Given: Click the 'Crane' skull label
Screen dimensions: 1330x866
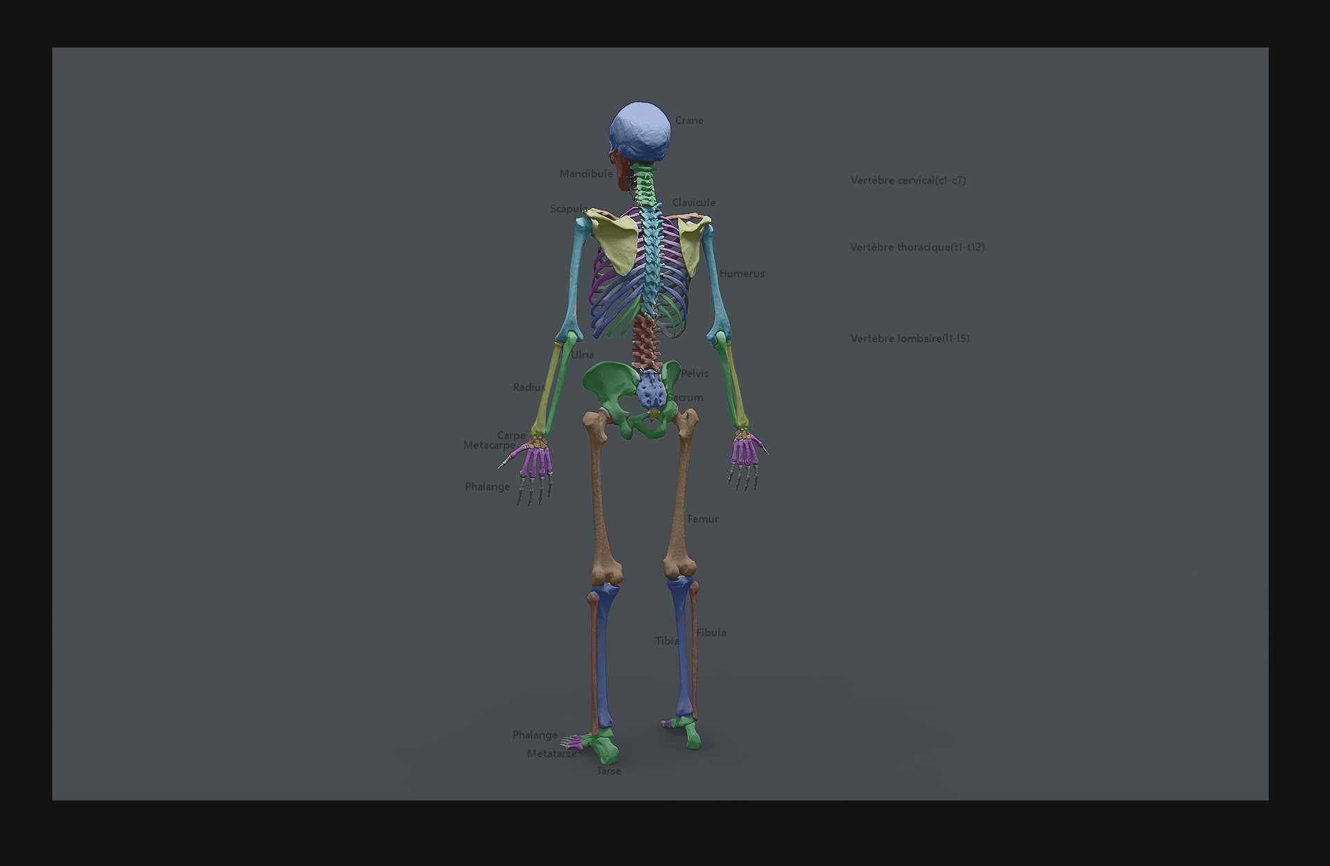Looking at the screenshot, I should pyautogui.click(x=689, y=120).
